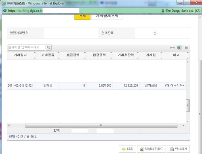Click the search magnifier icon
202x154 pixels.
(48, 47)
